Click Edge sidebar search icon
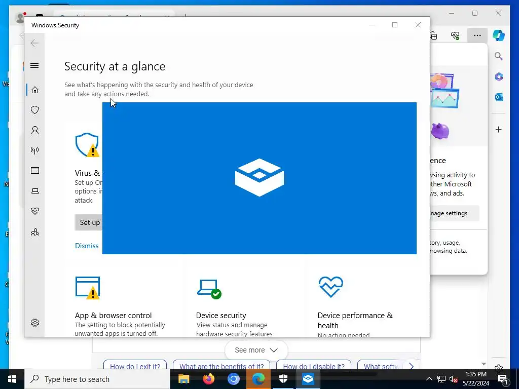Screen dimensions: 519x389 point(499,56)
